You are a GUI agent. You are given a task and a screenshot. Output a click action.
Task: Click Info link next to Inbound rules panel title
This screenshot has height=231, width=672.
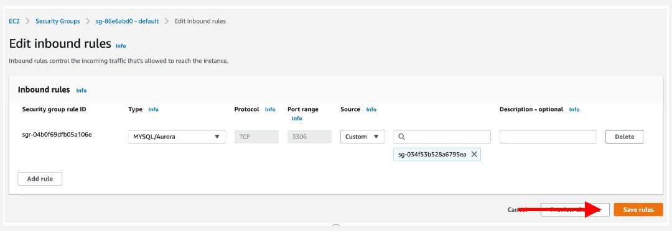pos(82,91)
